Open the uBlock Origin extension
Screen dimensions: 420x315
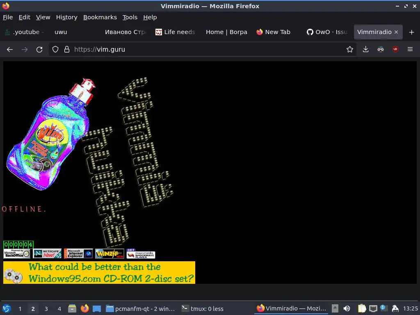click(395, 49)
